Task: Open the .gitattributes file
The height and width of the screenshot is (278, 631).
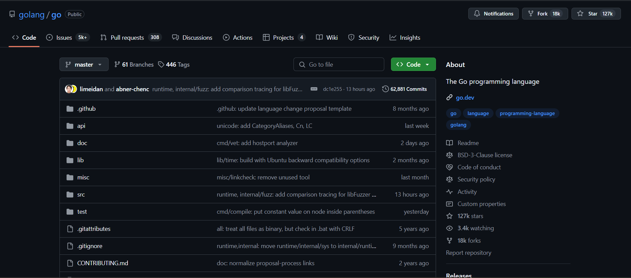Action: click(94, 229)
